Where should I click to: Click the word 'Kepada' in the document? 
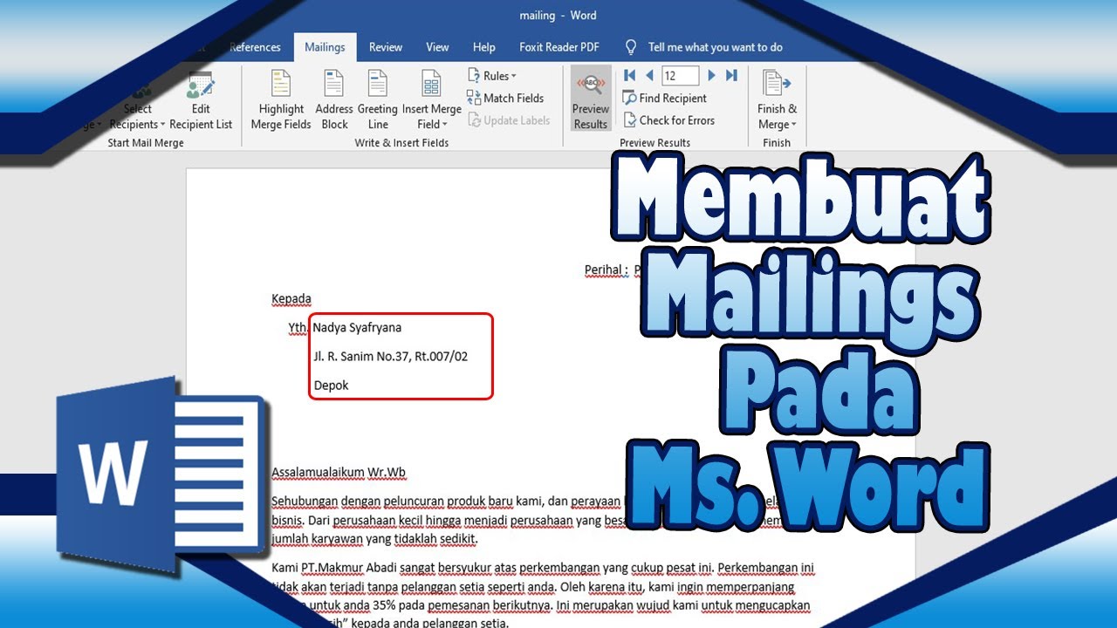tap(291, 299)
